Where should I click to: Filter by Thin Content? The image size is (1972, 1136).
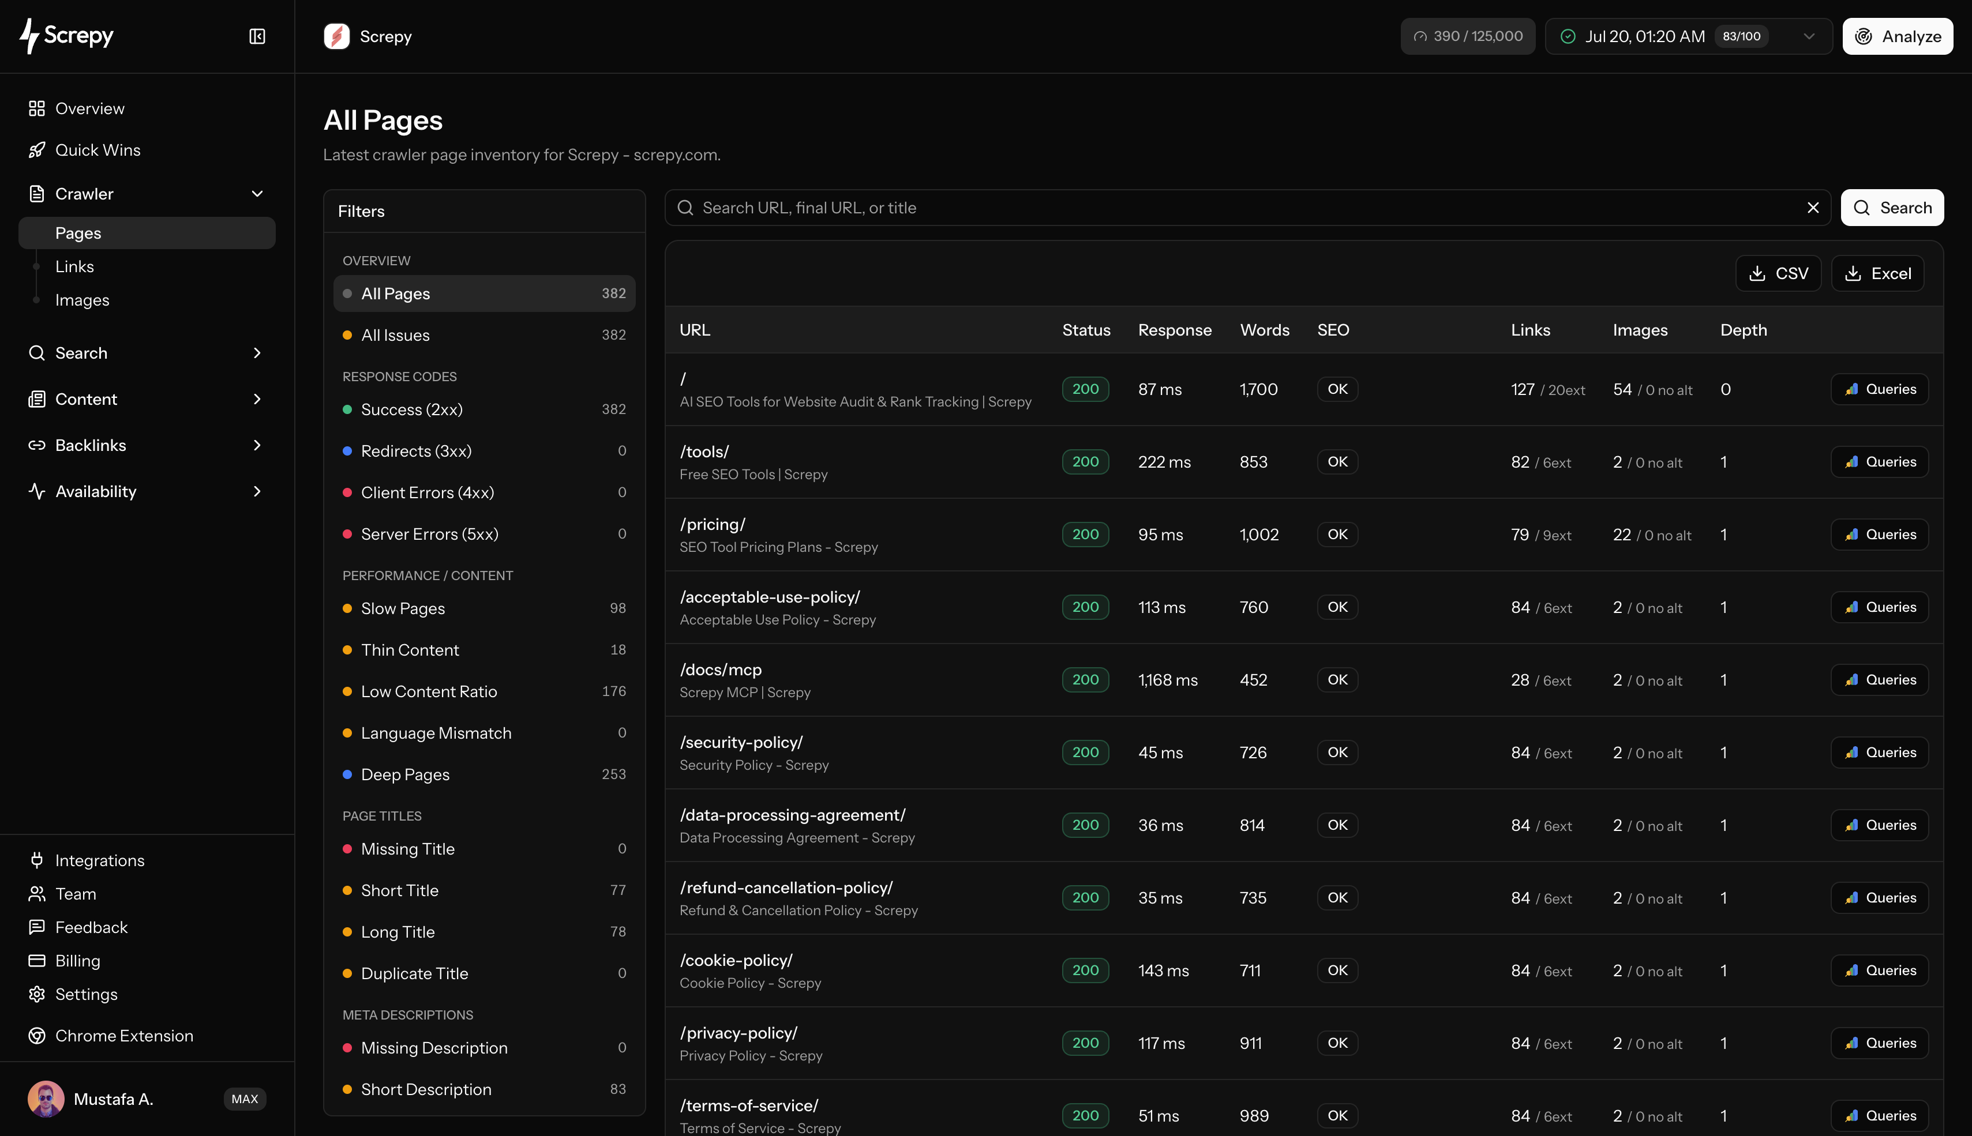coord(484,649)
